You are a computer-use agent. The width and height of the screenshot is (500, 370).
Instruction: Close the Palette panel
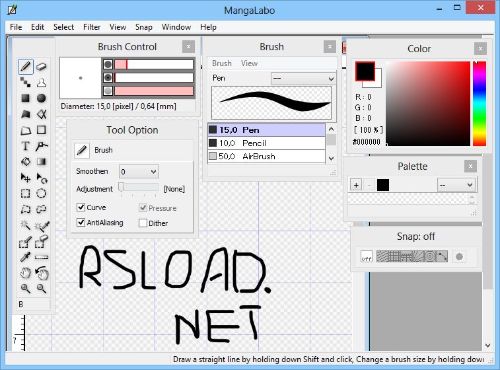point(470,166)
